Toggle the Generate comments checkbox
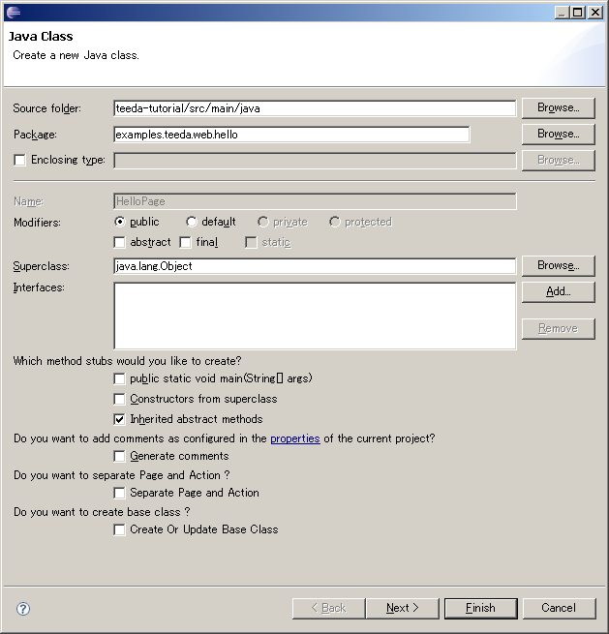The width and height of the screenshot is (609, 634). point(120,456)
